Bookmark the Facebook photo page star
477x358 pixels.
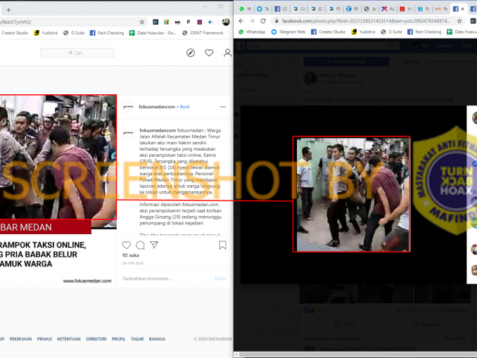(x=459, y=21)
